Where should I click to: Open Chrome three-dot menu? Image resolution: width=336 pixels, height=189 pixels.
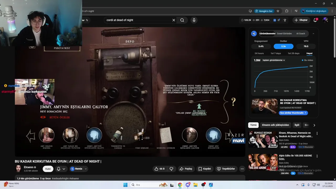(x=332, y=11)
